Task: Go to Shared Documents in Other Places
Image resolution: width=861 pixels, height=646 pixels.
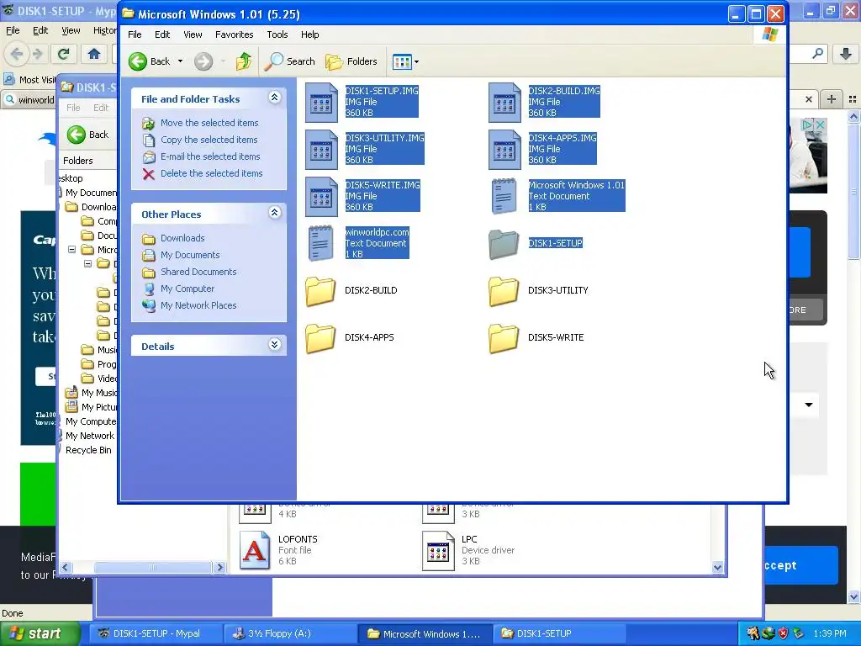Action: click(x=198, y=272)
